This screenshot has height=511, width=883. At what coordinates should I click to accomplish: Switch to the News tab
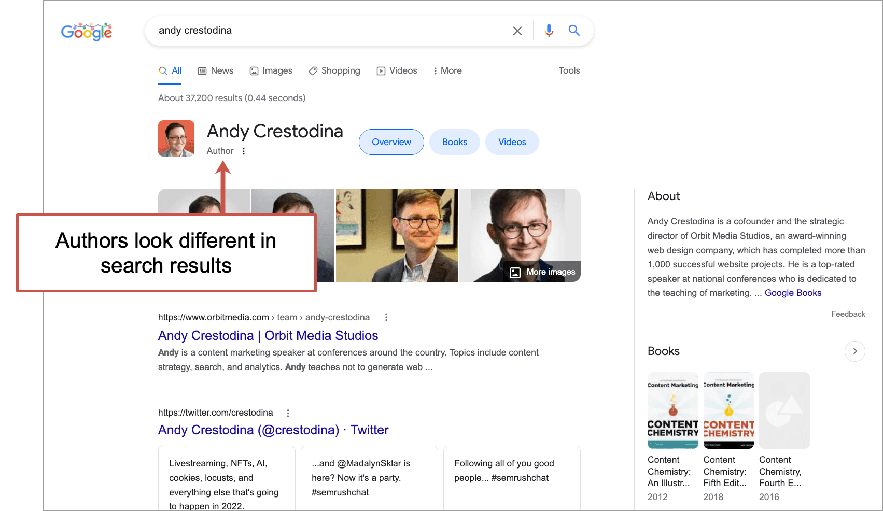click(216, 71)
